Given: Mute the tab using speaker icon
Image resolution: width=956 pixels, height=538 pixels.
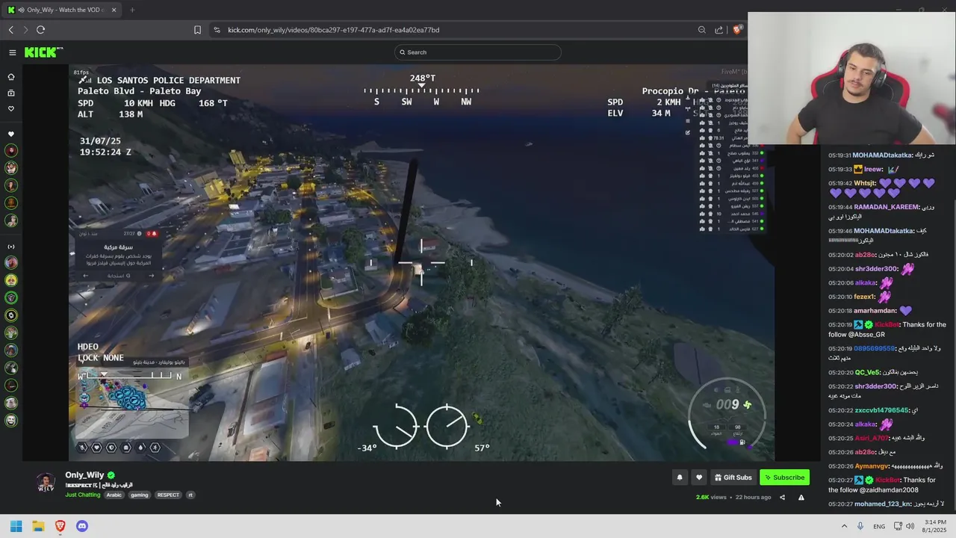Looking at the screenshot, I should point(21,10).
